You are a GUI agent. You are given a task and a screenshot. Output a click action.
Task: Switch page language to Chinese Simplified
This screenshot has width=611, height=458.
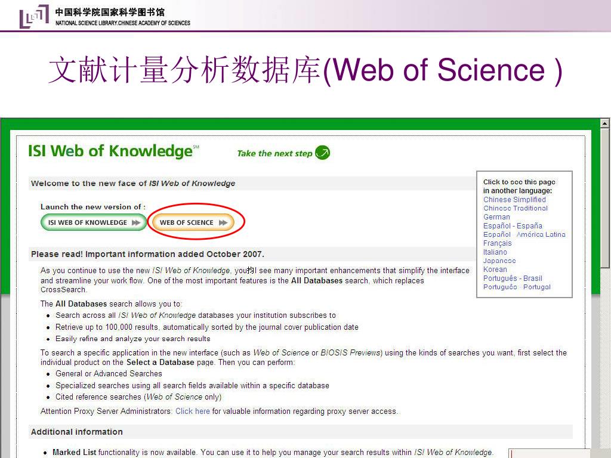click(x=514, y=199)
